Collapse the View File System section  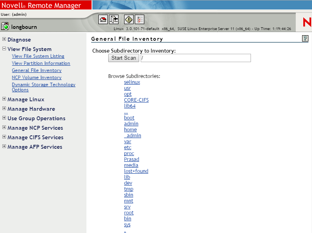(x=4, y=48)
